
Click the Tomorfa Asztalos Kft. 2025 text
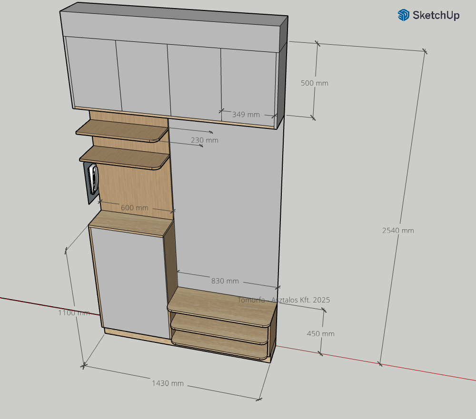[x=283, y=300]
